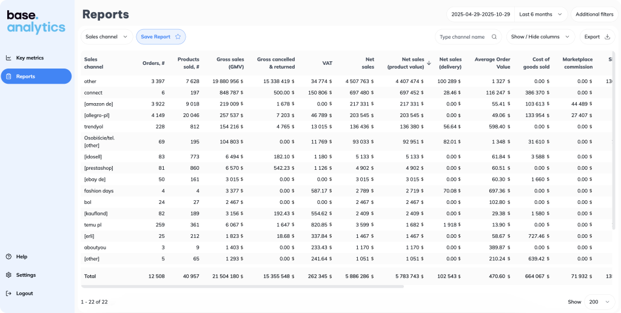This screenshot has width=621, height=313.
Task: Click the Reports clipboard icon in sidebar
Action: coord(8,76)
